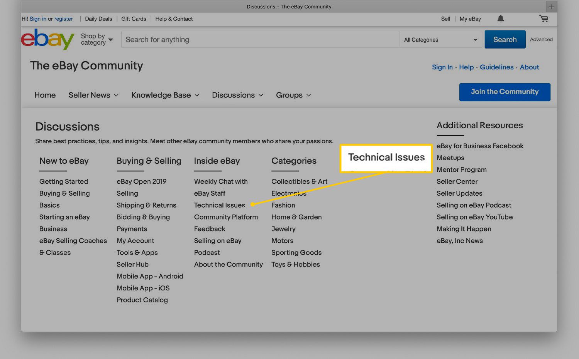The image size is (579, 359).
Task: Open Payments board
Action: (132, 229)
